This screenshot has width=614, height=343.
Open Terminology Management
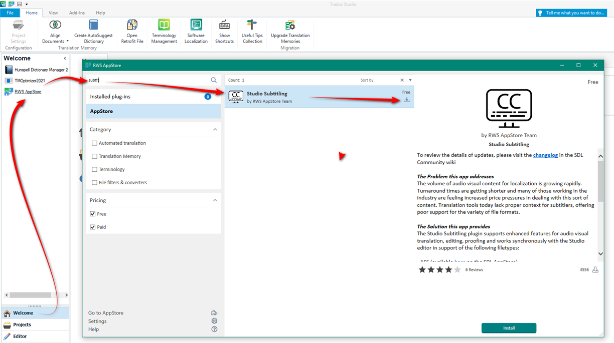click(x=164, y=32)
